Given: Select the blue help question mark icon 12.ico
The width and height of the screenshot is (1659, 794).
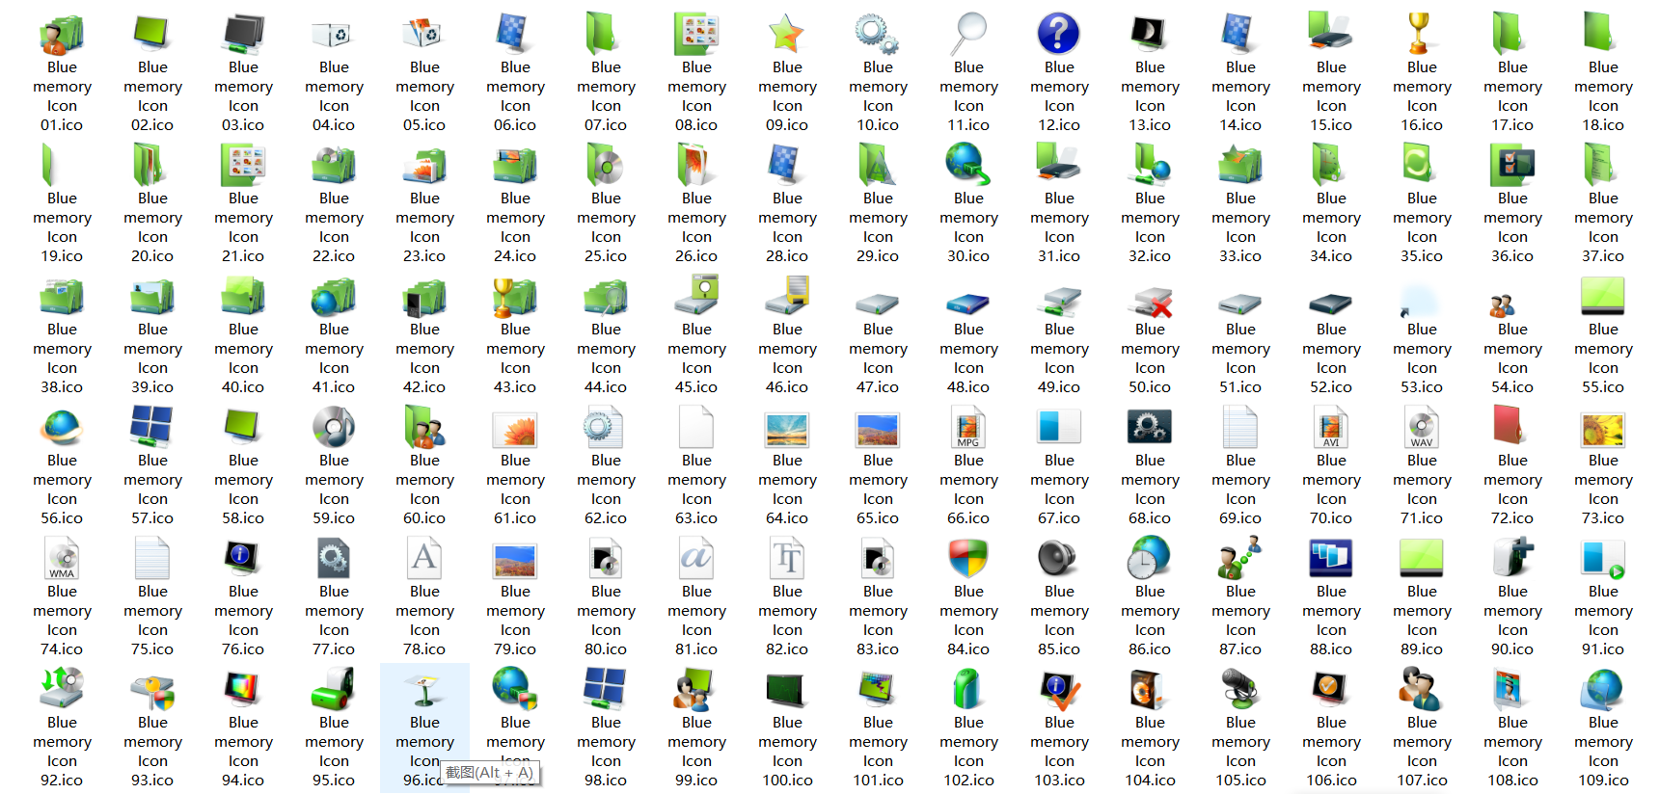Looking at the screenshot, I should tap(1058, 35).
